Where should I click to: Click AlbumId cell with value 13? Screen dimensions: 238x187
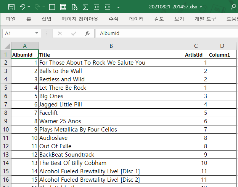pos(25,163)
